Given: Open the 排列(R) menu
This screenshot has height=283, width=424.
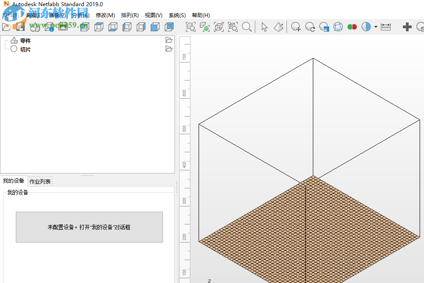Looking at the screenshot, I should coord(129,15).
